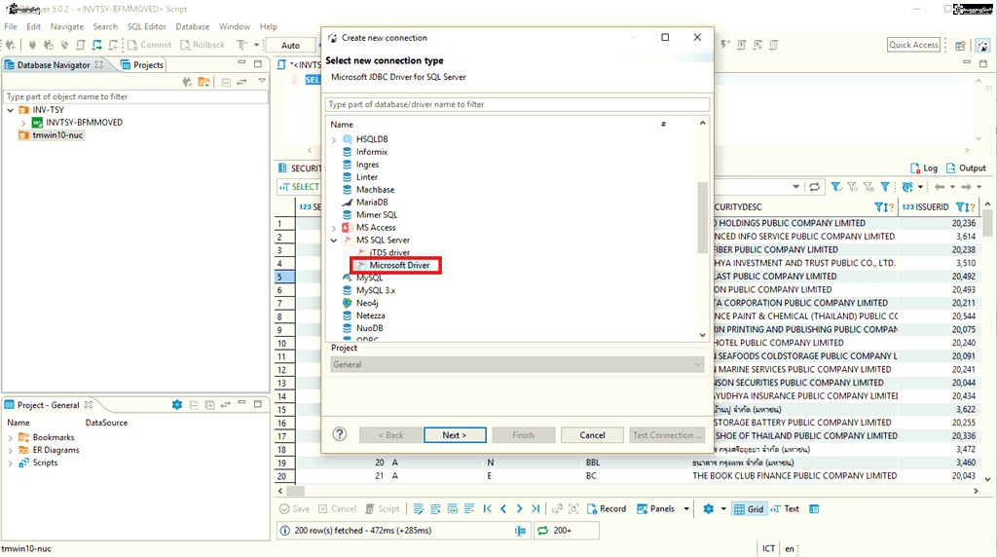997x557 pixels.
Task: Open the Navigate menu
Action: point(67,26)
